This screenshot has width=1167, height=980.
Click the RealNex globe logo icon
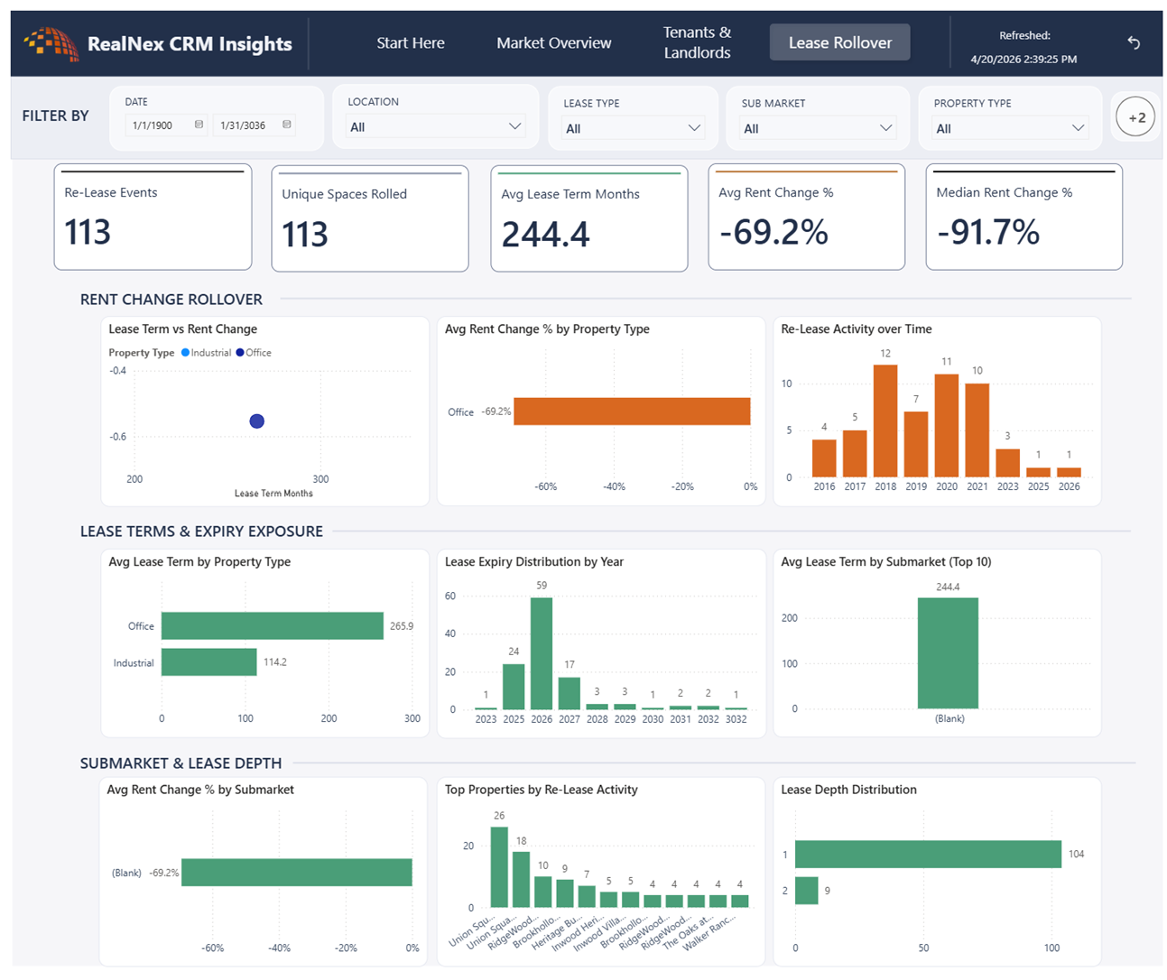click(51, 43)
